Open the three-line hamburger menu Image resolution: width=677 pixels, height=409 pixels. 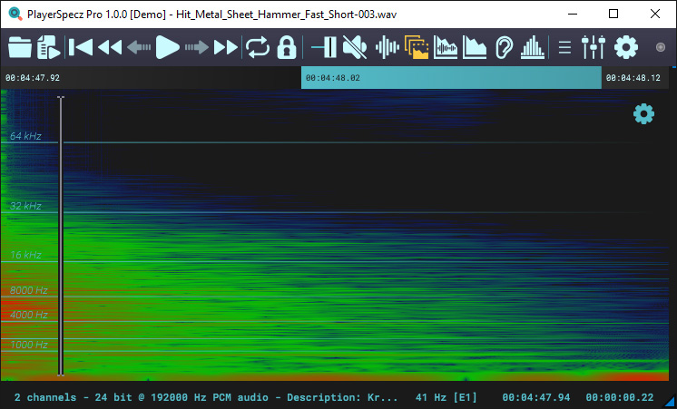pyautogui.click(x=564, y=47)
